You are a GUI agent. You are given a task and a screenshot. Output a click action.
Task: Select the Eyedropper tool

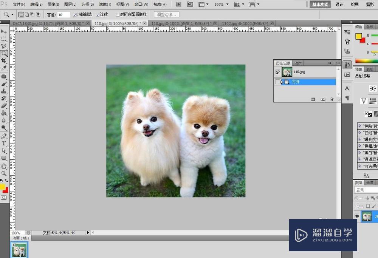pos(4,68)
